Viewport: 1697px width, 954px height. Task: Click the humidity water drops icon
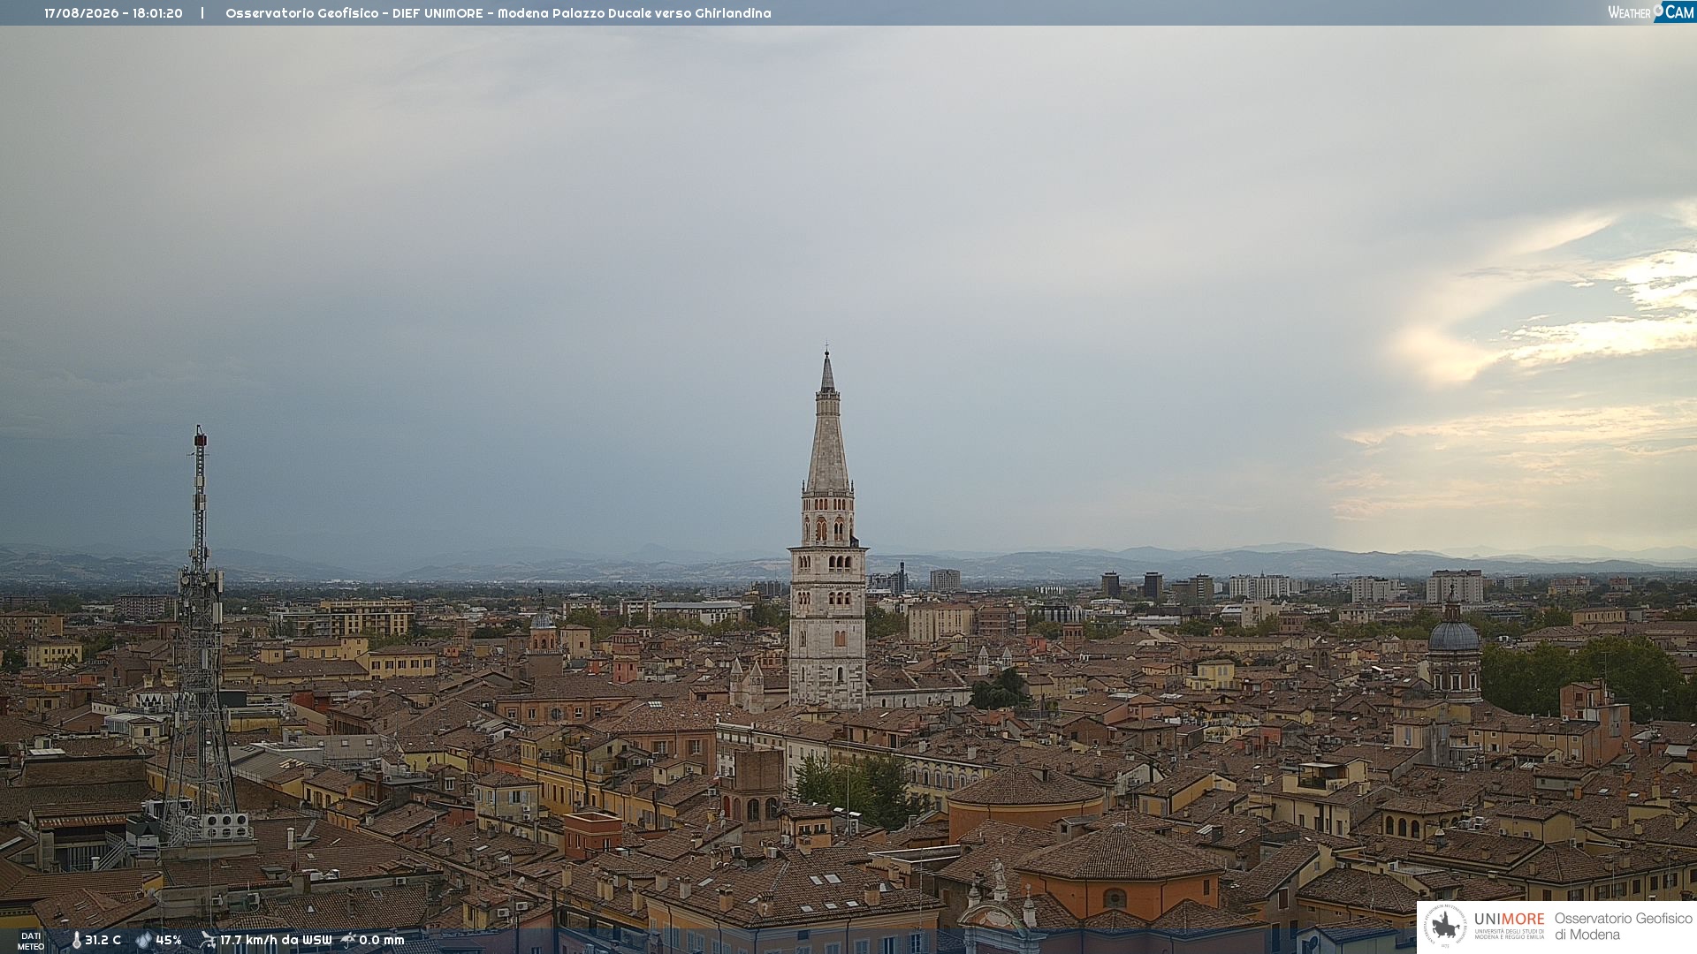point(143,940)
